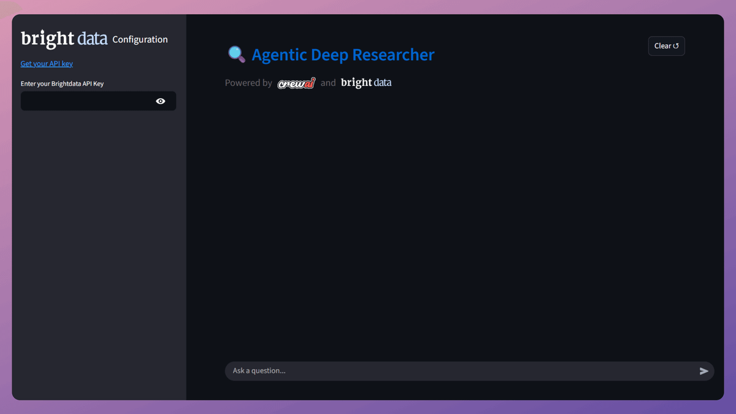The height and width of the screenshot is (414, 736).
Task: Click the 'Agentic Deep Researcher' heading
Action: (343, 55)
